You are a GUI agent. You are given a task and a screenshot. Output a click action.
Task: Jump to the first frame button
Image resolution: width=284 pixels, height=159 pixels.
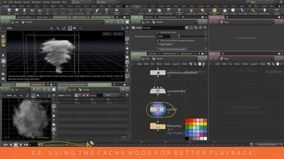(x=6, y=144)
